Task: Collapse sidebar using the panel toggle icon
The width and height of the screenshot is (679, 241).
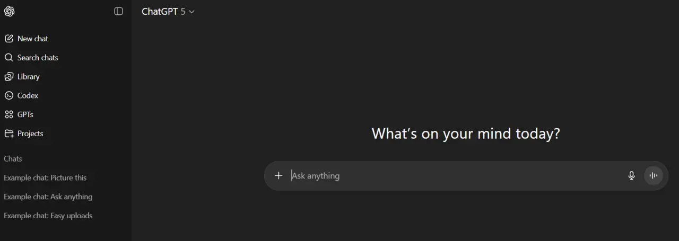Action: (119, 11)
